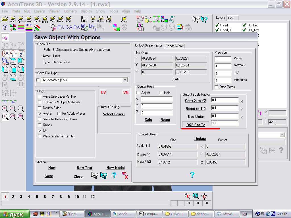
Task: Click the rotate around X axis icon
Action: 5,53
